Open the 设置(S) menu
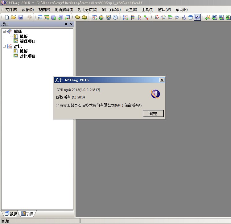Image resolution: width=231 pixels, height=224 pixels. 131,10
